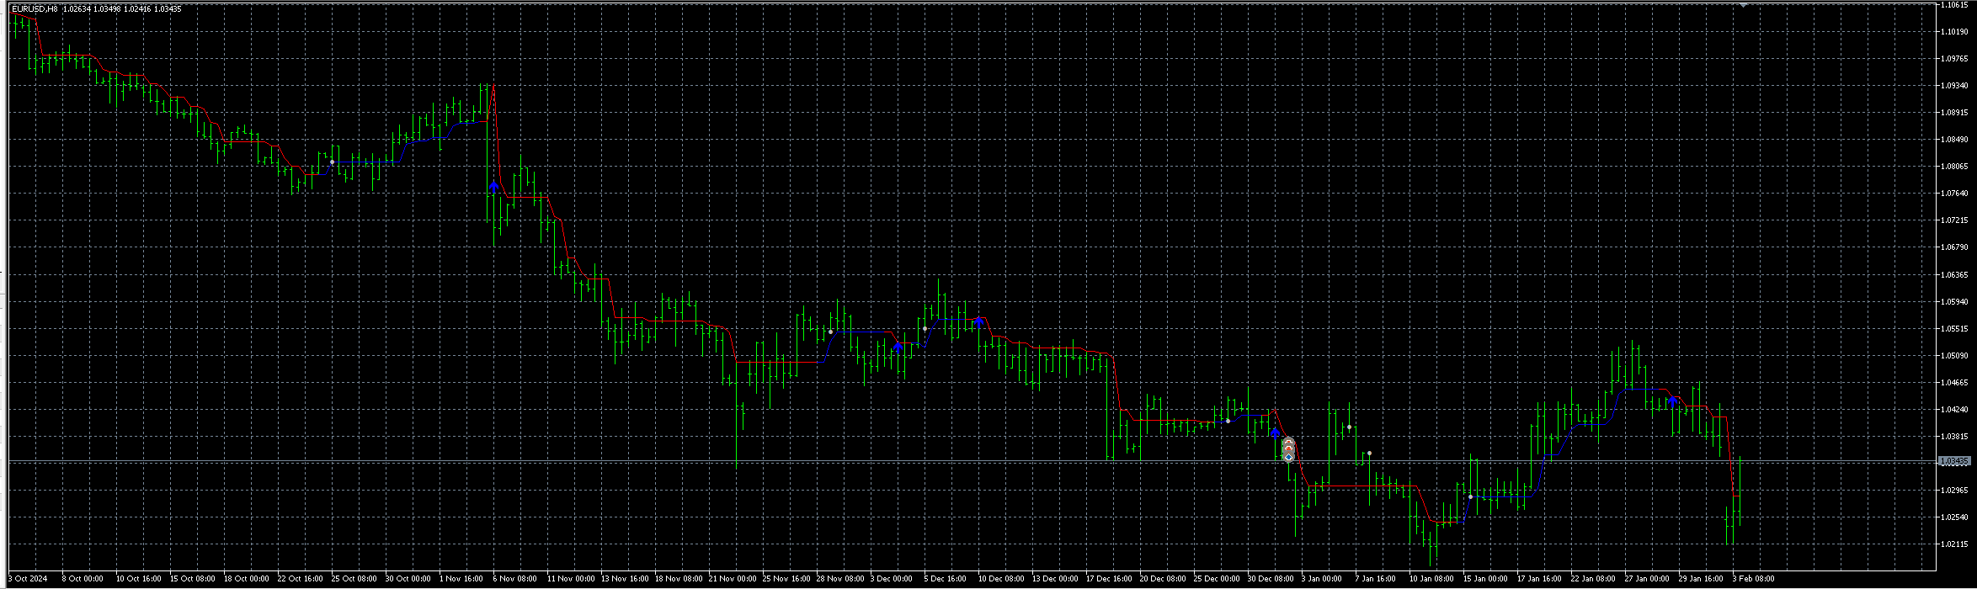This screenshot has height=589, width=1977.
Task: Click the 3 Oct 2024 label on the time axis
Action: point(29,579)
